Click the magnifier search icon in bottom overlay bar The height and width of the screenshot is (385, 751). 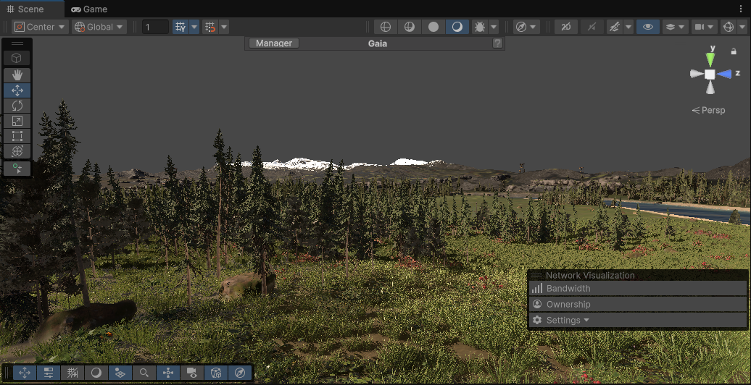tap(144, 373)
